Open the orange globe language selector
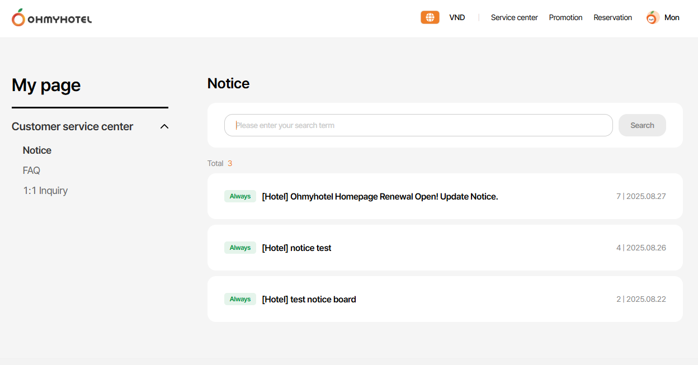 click(x=430, y=17)
